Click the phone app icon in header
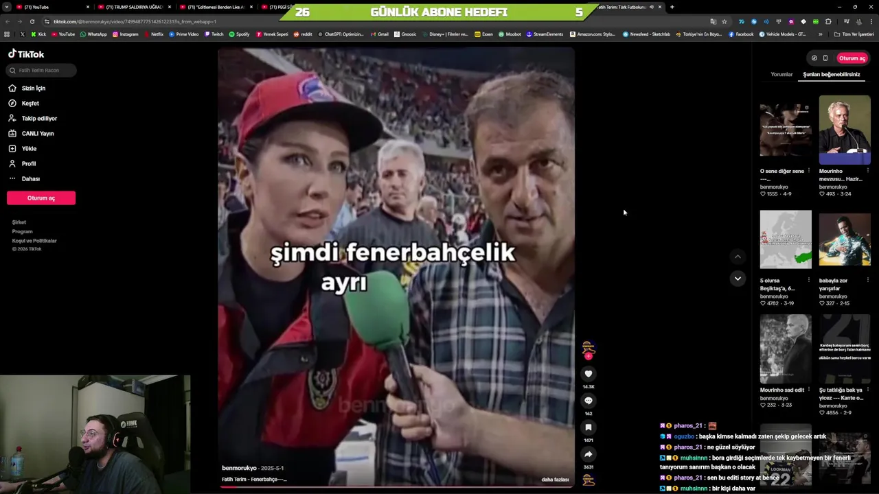The image size is (879, 494). pos(825,58)
